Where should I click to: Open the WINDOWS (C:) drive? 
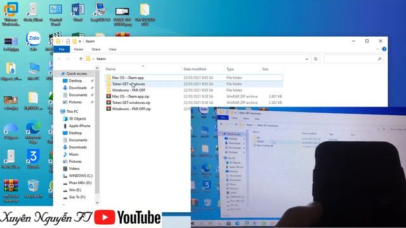tap(81, 175)
